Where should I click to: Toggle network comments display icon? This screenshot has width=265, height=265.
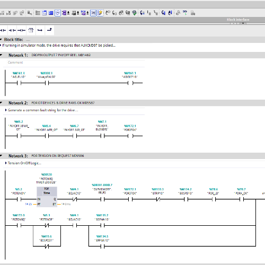pyautogui.click(x=93, y=13)
